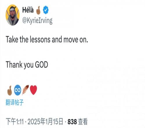This screenshot has width=145, height=128.
Task: Click the checkmark inside verified badge
Action: (x=46, y=10)
